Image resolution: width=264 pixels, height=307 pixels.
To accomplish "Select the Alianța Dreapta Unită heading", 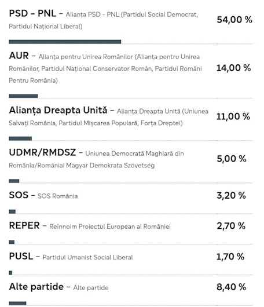I will point(58,110).
